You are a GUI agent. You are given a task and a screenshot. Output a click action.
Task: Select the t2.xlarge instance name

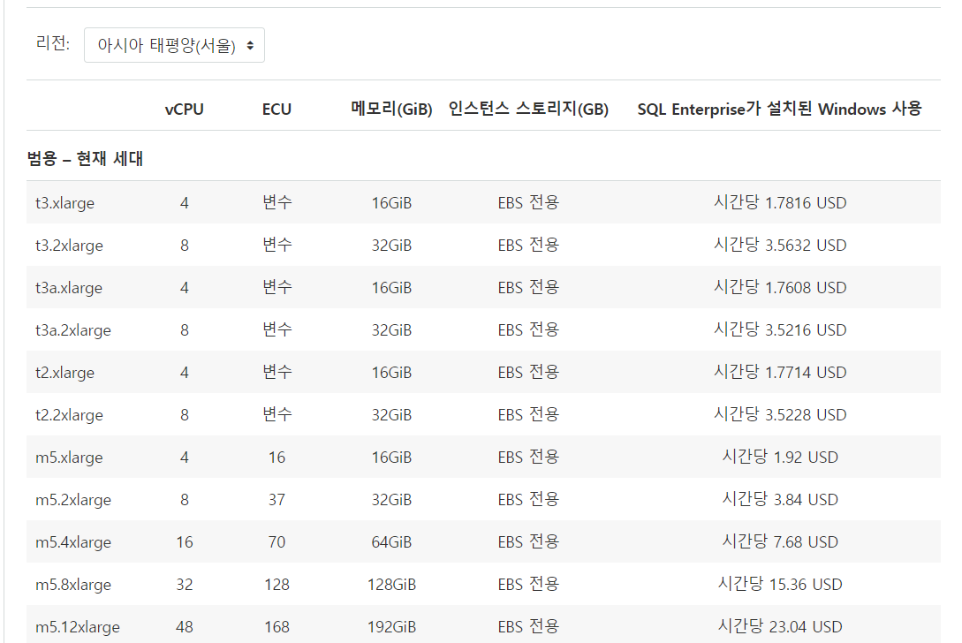(64, 373)
